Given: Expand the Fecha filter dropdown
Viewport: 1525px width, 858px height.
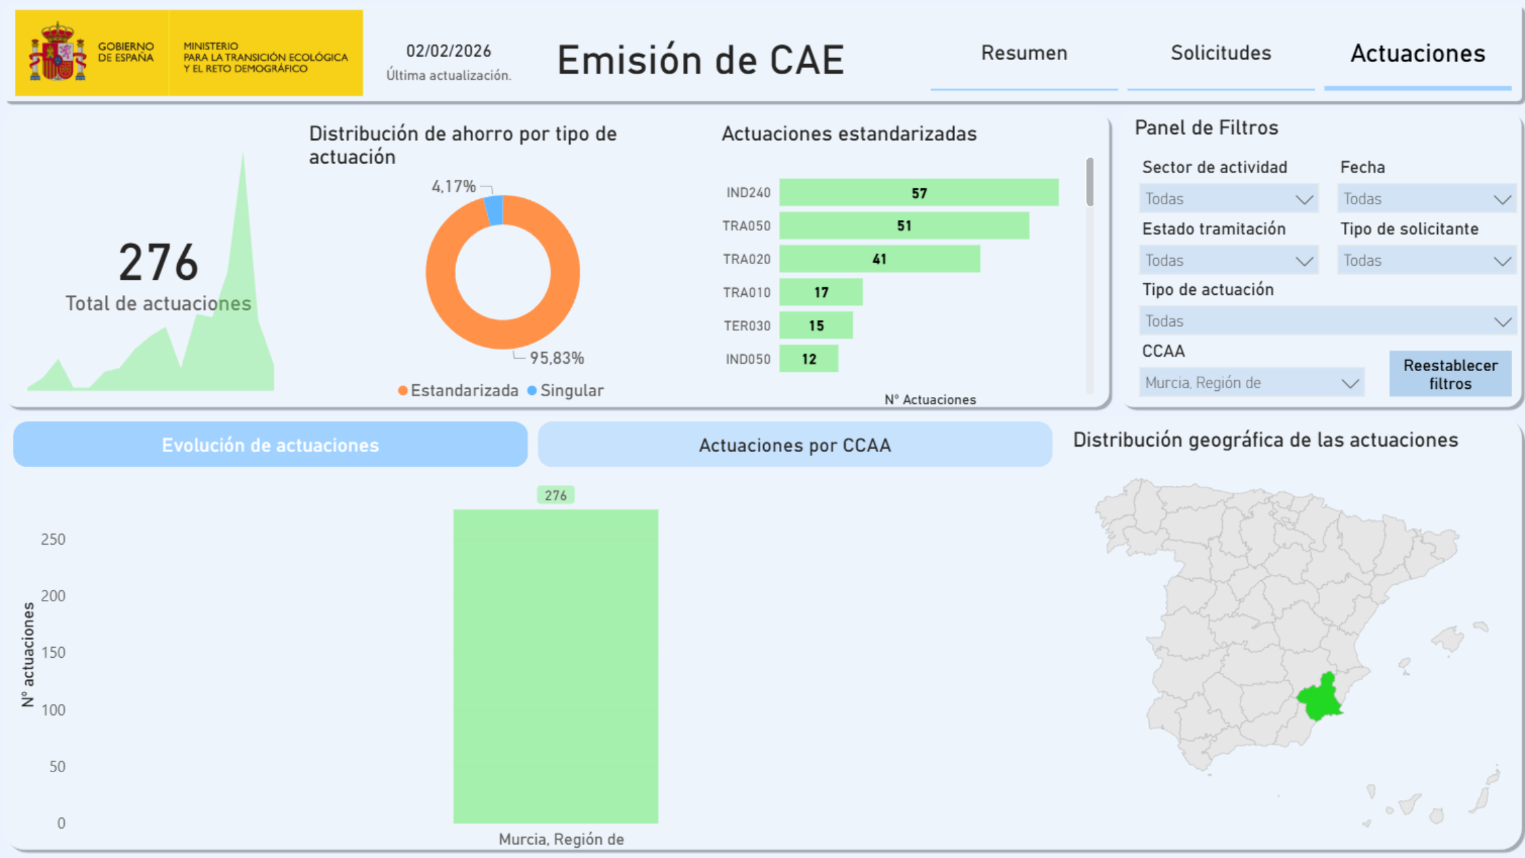Looking at the screenshot, I should 1426,199.
